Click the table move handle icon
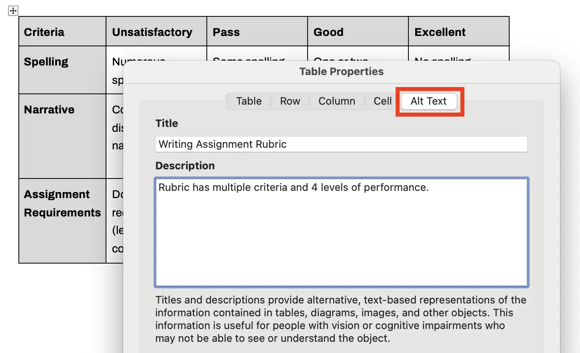This screenshot has height=353, width=580. [13, 11]
